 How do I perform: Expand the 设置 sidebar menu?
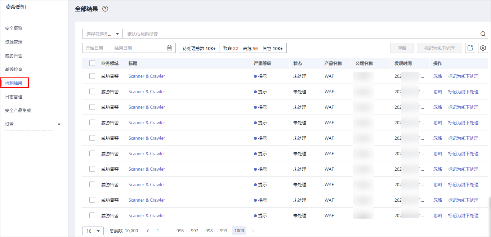(32, 124)
